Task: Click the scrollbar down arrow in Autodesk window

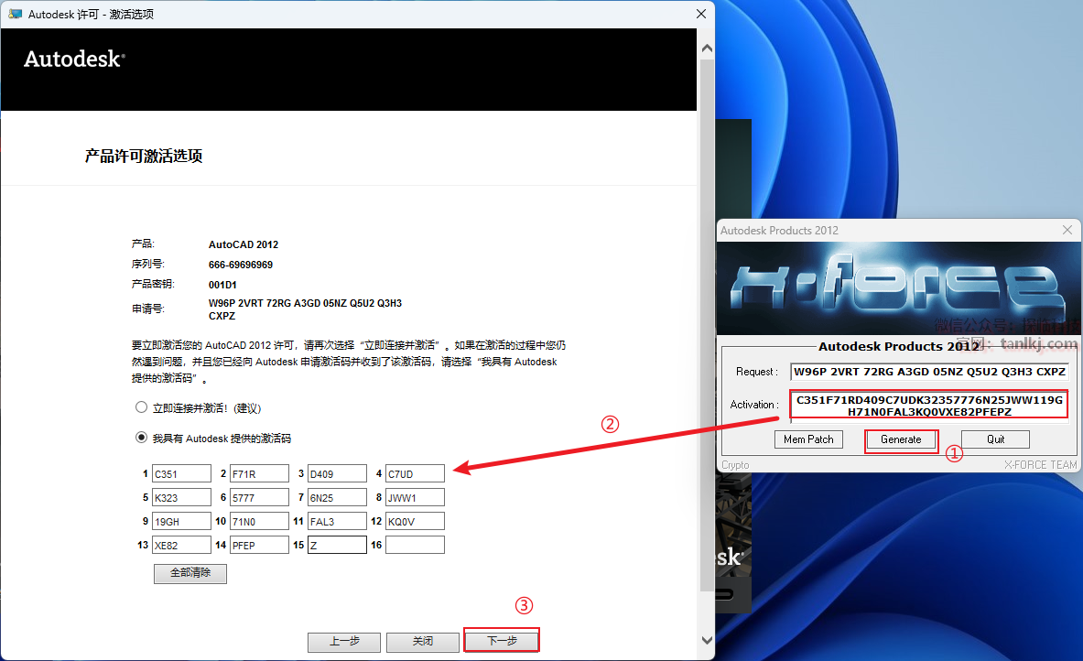Action: pos(707,640)
